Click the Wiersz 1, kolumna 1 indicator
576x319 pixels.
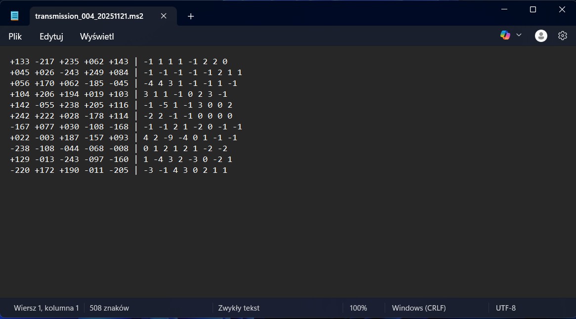tap(46, 308)
